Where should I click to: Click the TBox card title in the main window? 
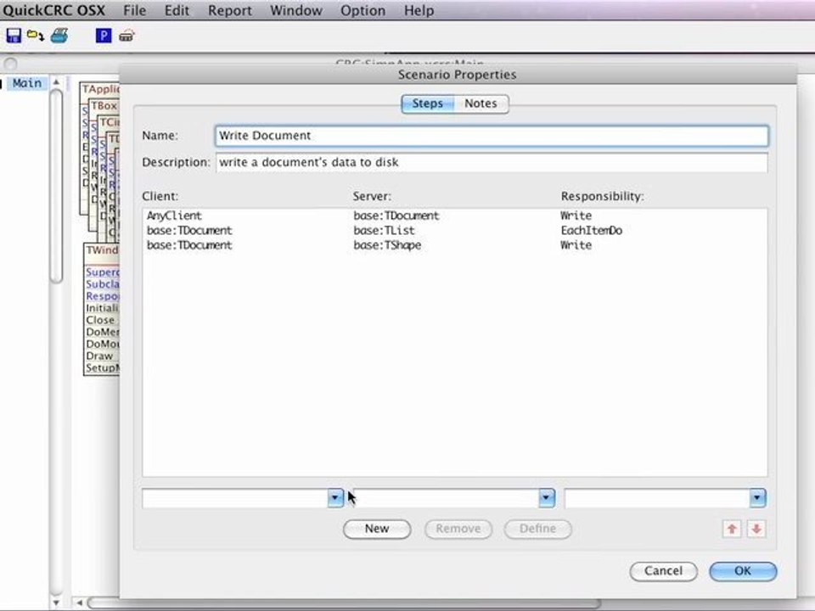tap(104, 105)
